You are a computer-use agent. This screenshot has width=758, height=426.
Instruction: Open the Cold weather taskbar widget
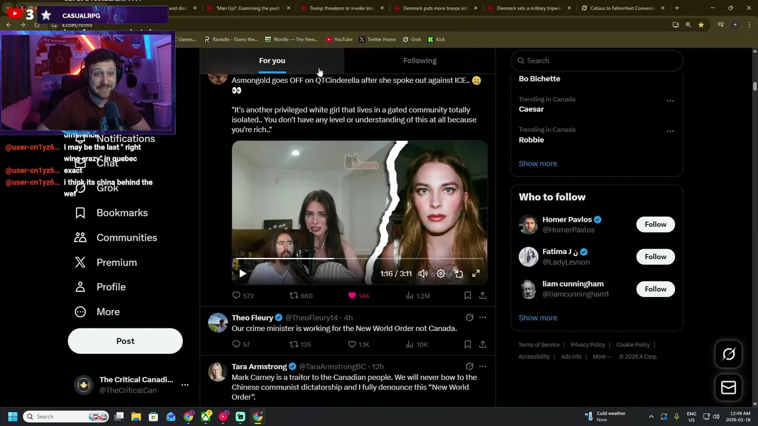tap(605, 417)
